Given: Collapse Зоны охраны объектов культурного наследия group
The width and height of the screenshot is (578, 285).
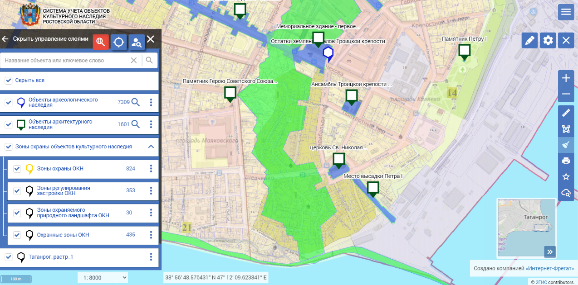Looking at the screenshot, I should [151, 147].
